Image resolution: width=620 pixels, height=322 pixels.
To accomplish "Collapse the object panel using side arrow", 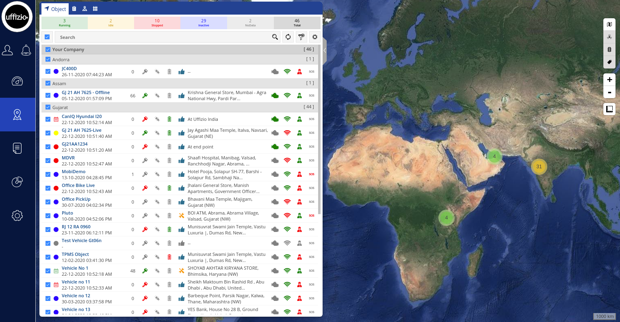I will pos(325,50).
